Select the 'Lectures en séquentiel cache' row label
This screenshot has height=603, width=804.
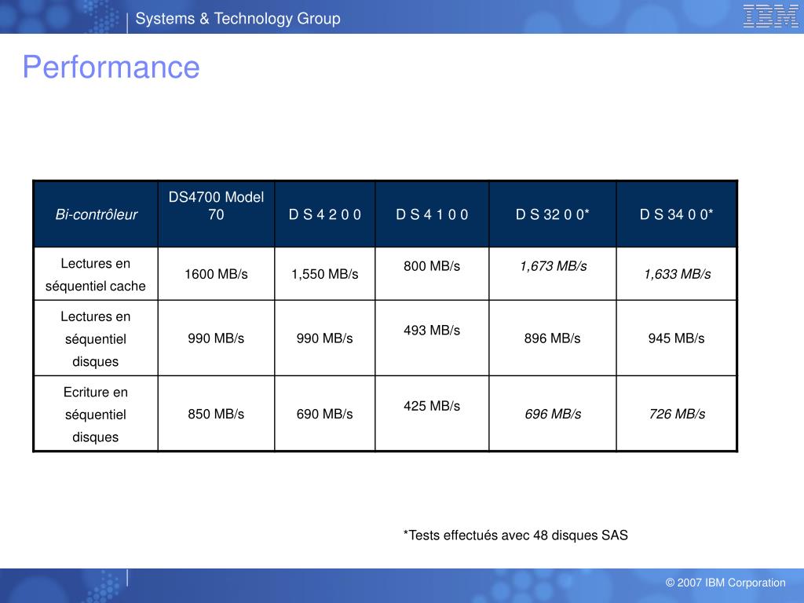click(96, 274)
